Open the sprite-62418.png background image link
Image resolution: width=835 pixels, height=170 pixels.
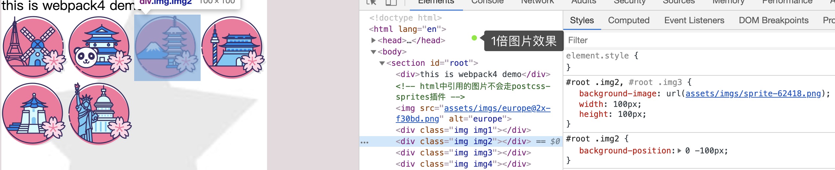click(753, 94)
